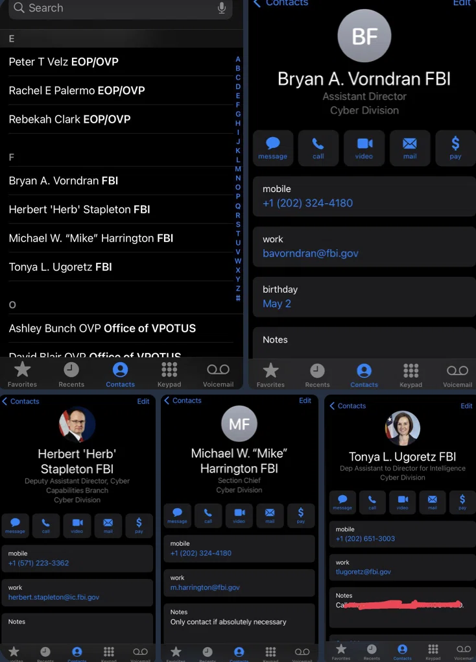The width and height of the screenshot is (476, 662).
Task: Tap Michael Harrington's mobile number +1 (202) 324-4180
Action: 201,553
